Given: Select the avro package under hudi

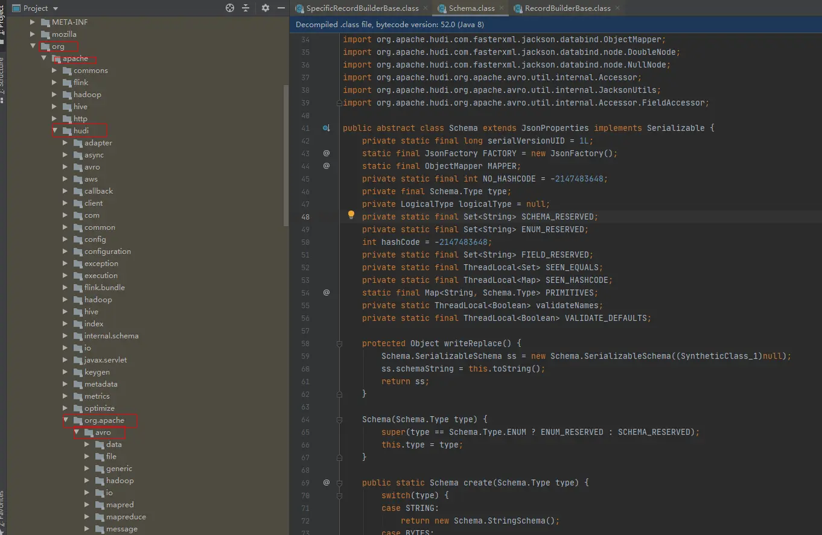Looking at the screenshot, I should pos(92,167).
